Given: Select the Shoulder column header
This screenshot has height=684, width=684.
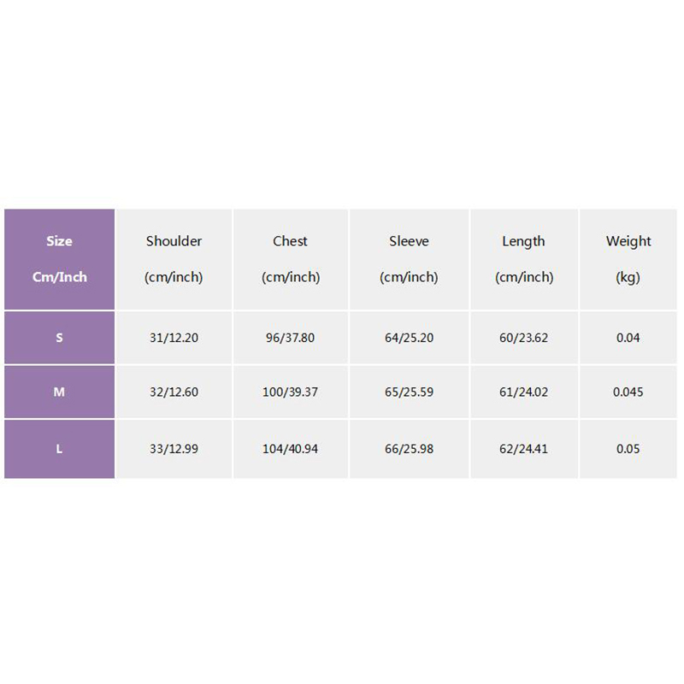Looking at the screenshot, I should point(174,259).
